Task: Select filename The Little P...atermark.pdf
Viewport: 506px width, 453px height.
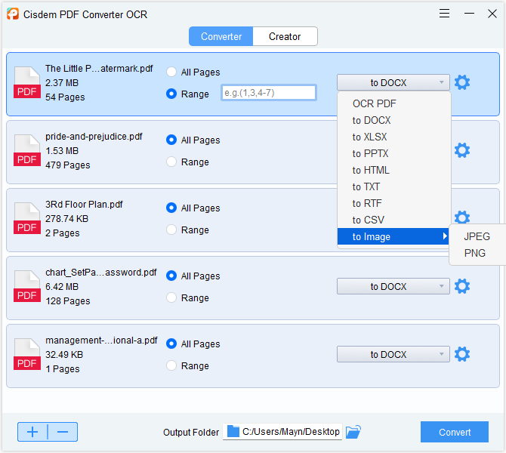Action: [x=99, y=69]
